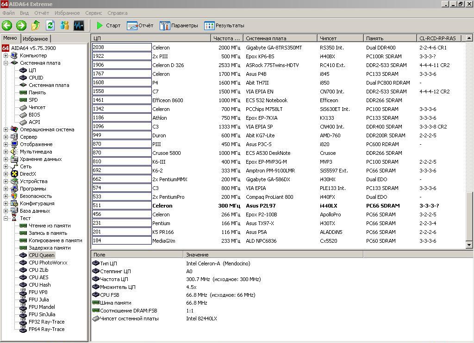Open the FP64 Ray-Trace benchmark
474x343 pixels.
(46, 329)
